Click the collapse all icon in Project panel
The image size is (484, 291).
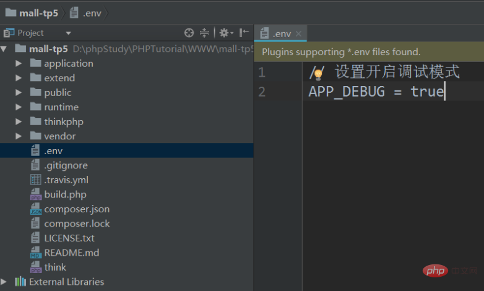204,33
